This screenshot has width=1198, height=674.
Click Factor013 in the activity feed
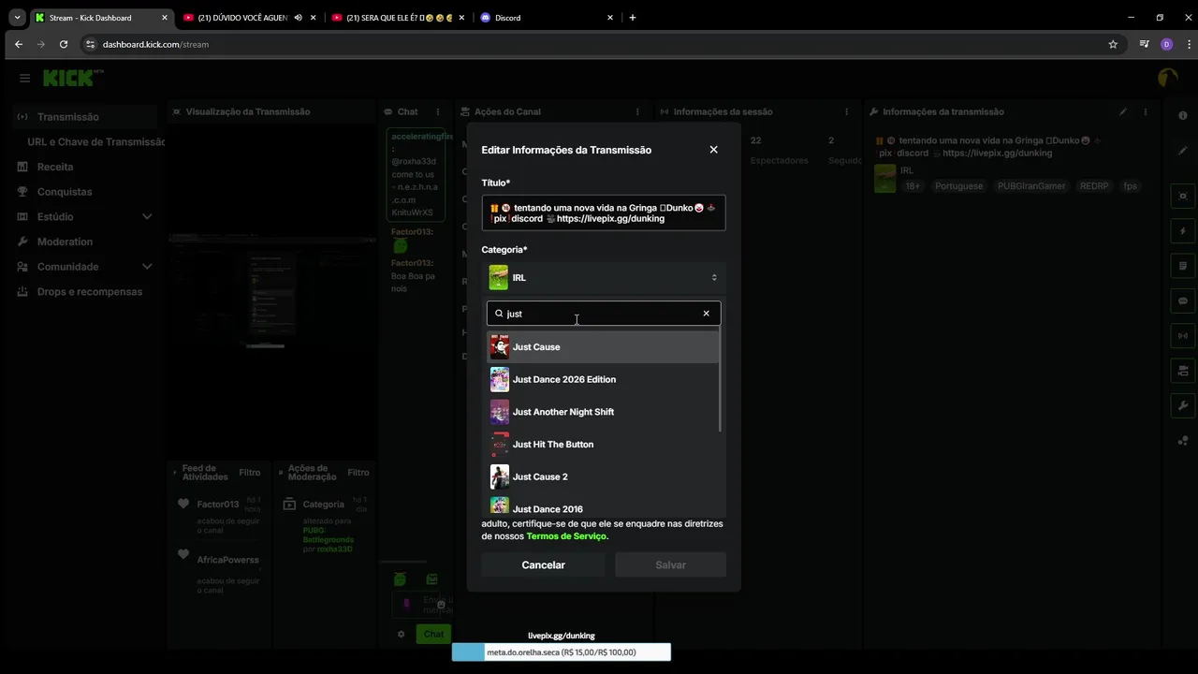[x=218, y=505]
